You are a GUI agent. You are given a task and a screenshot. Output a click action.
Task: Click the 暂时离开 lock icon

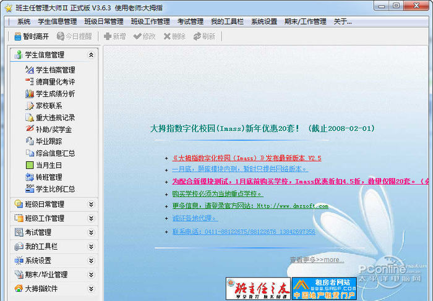(x=18, y=36)
